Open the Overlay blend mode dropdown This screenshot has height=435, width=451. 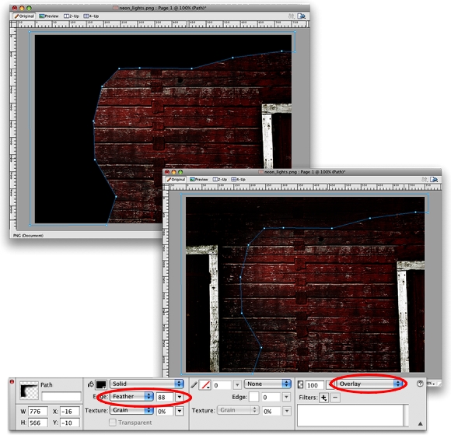[x=369, y=384]
